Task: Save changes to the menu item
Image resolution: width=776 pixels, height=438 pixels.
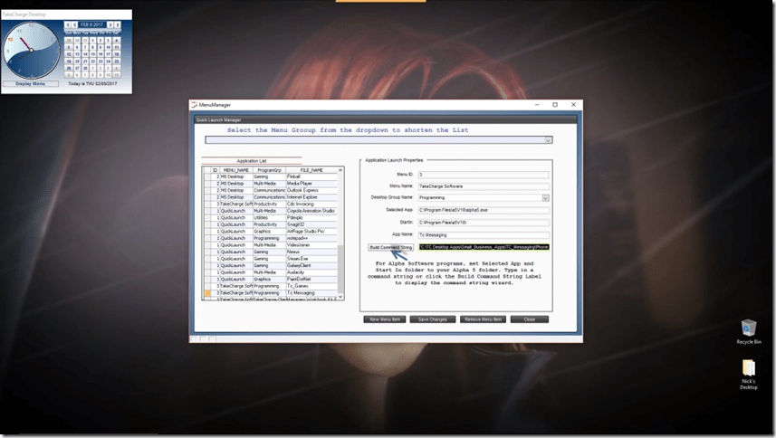Action: coord(433,319)
